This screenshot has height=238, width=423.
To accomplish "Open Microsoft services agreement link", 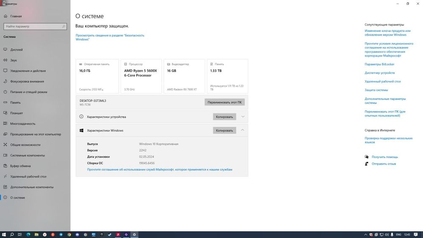I will [159, 170].
